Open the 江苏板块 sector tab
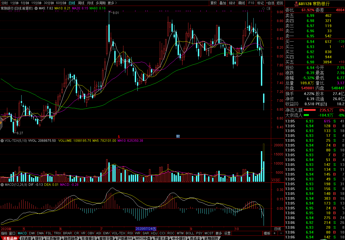This screenshot has width=345, height=240. (53, 238)
